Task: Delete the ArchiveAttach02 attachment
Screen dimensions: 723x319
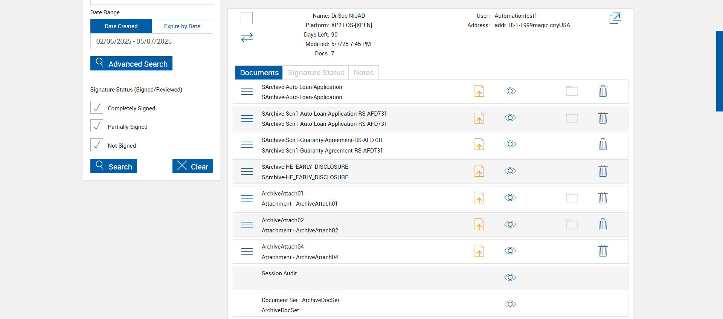Action: click(603, 224)
